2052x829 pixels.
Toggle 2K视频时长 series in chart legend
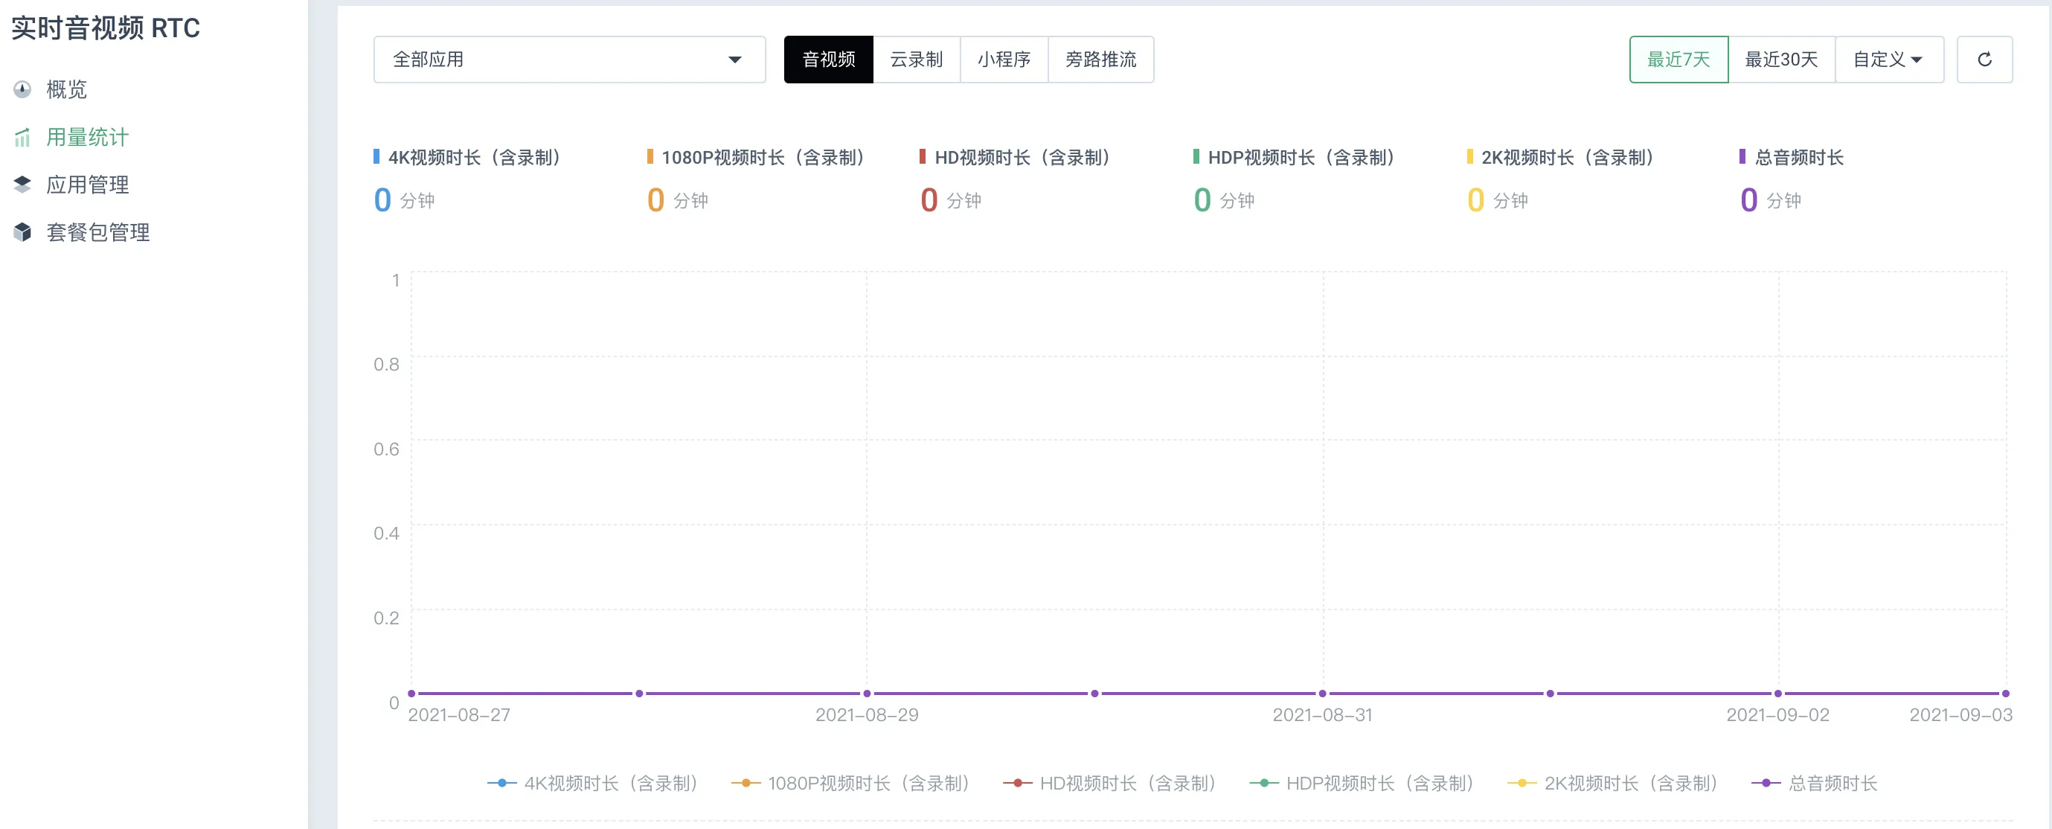click(1613, 784)
